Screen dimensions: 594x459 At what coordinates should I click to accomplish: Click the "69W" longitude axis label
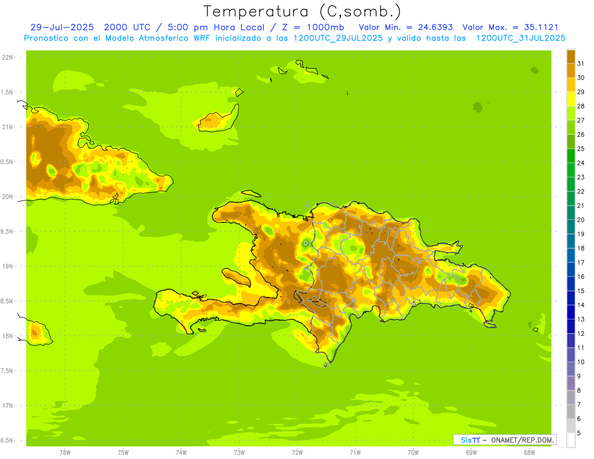tap(471, 453)
